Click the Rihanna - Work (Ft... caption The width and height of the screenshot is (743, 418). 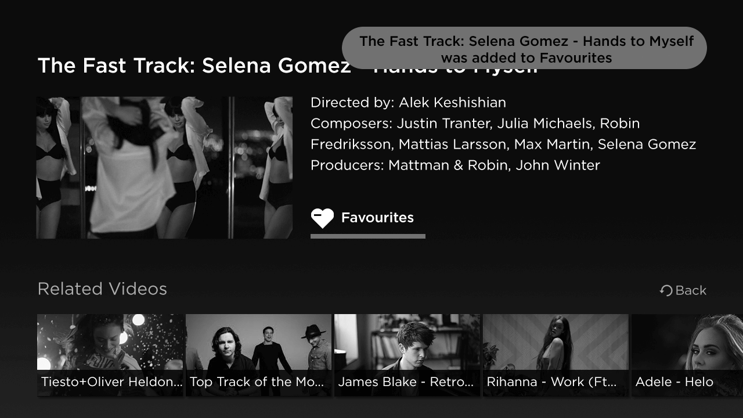click(x=551, y=382)
